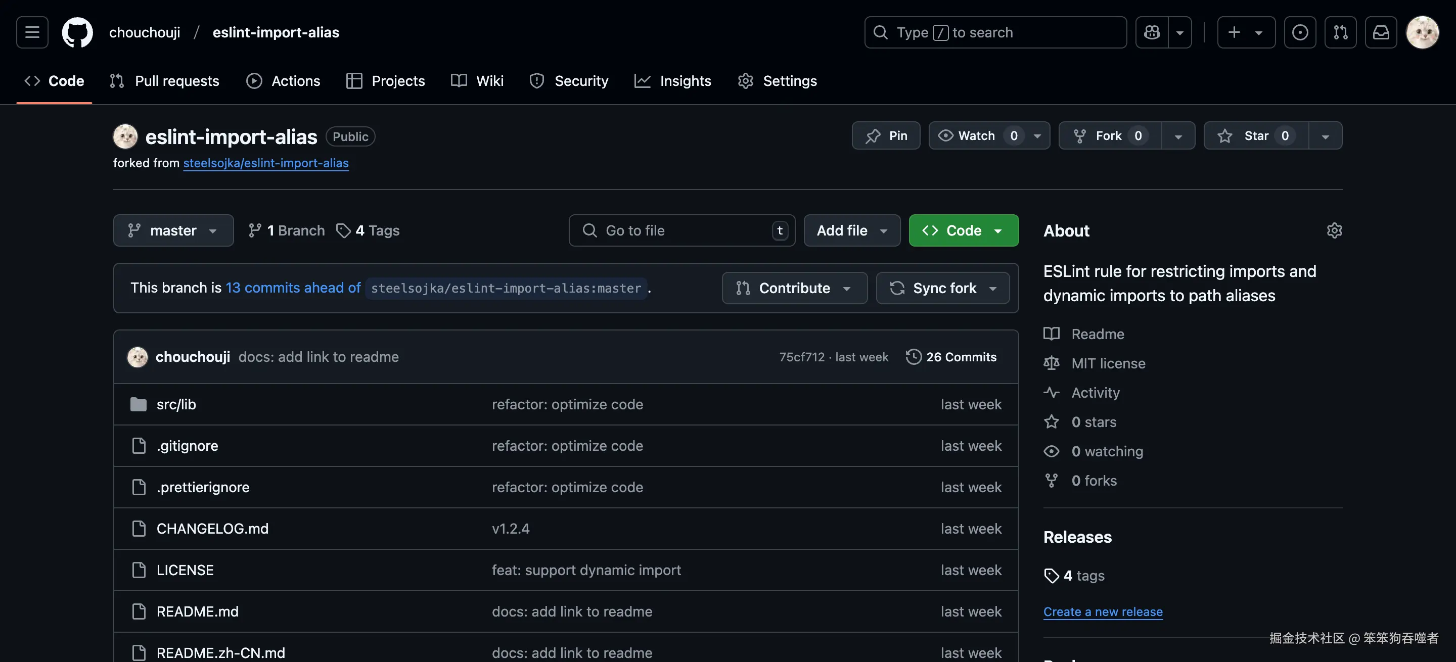Open the issues icon in header
The height and width of the screenshot is (662, 1456).
1300,32
